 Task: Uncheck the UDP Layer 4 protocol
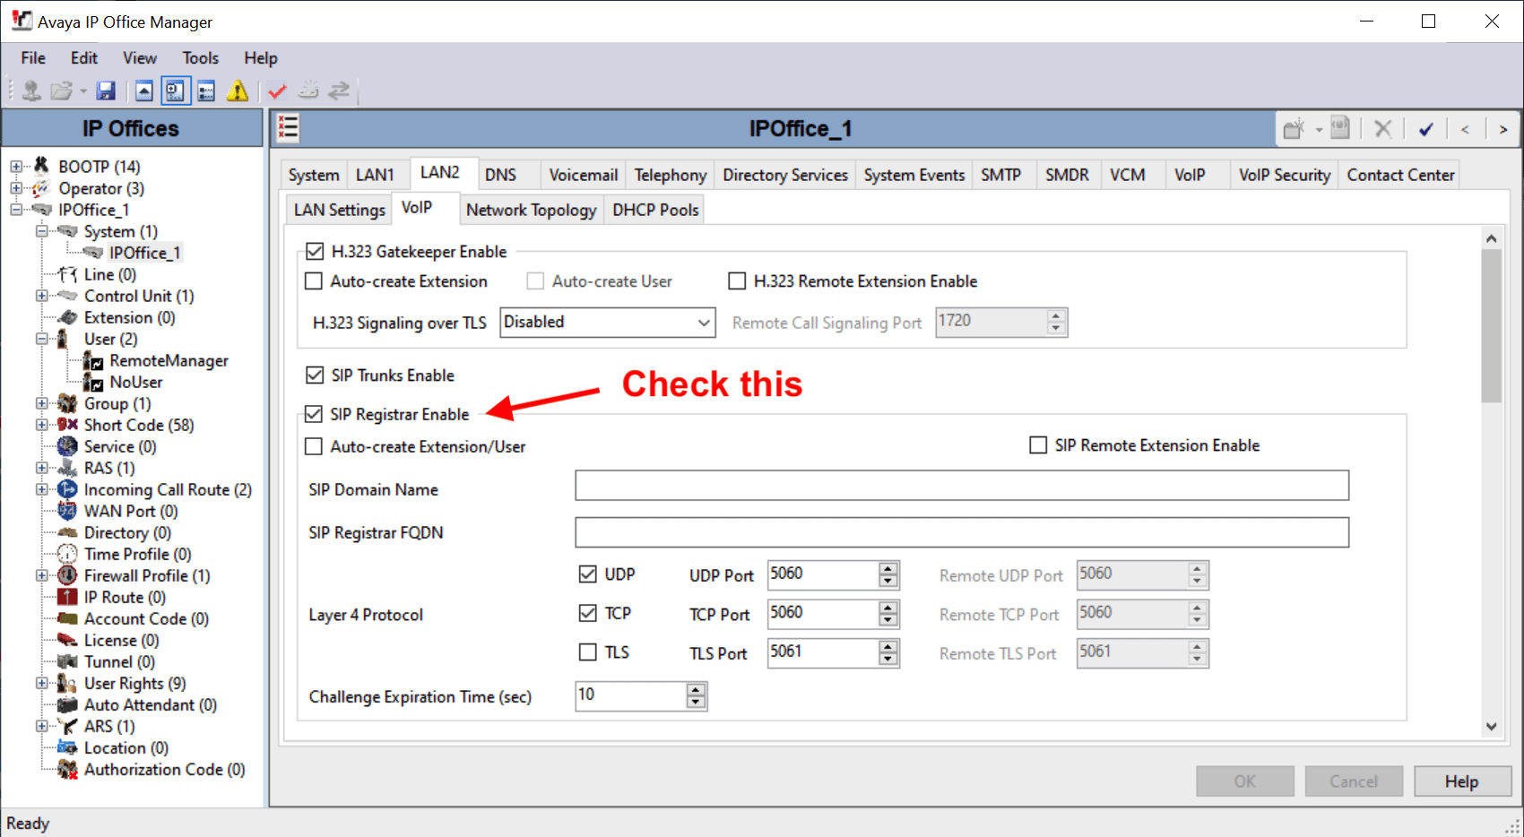[588, 574]
